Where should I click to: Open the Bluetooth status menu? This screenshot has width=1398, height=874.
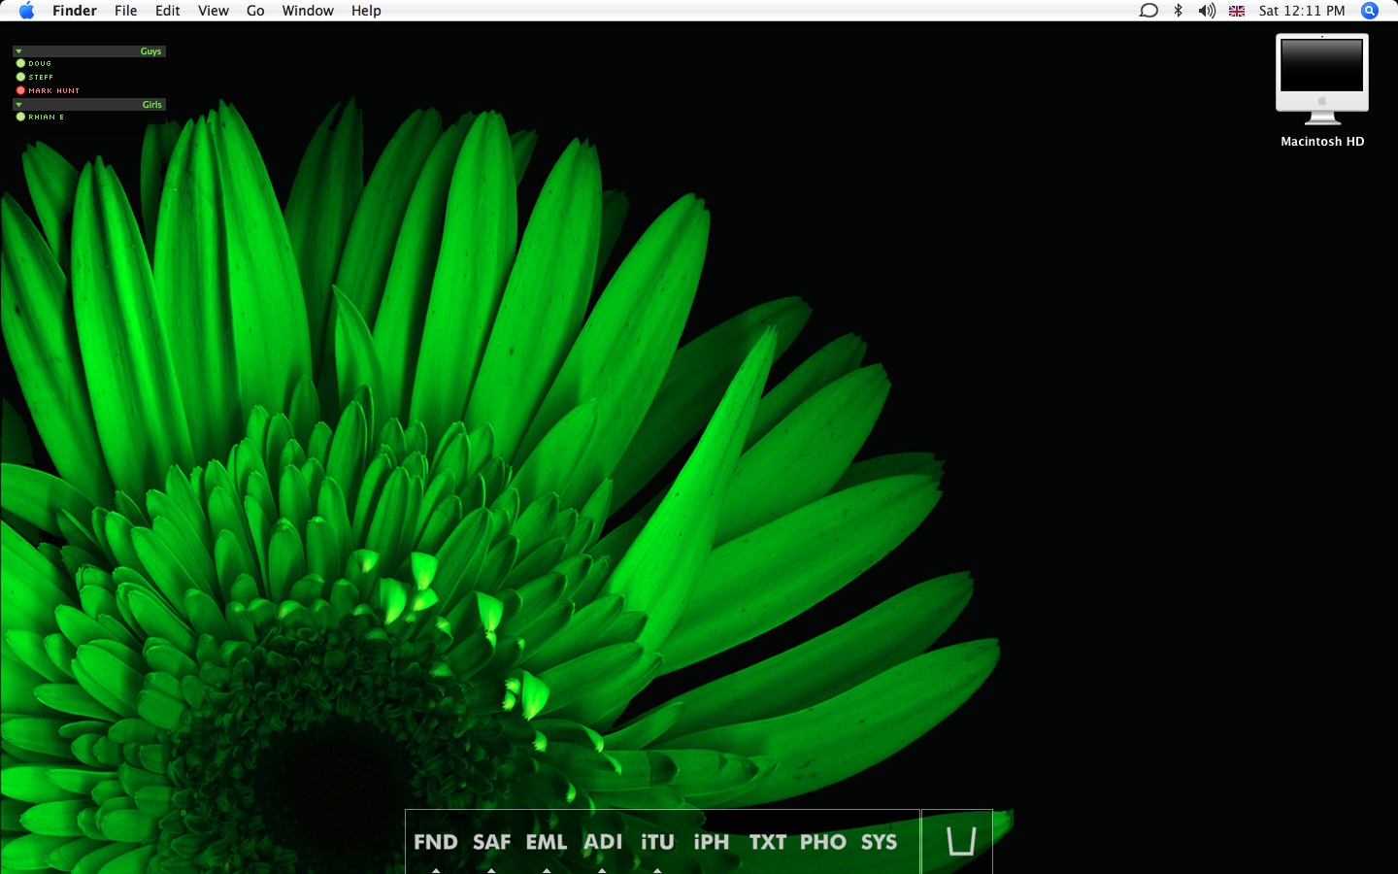(x=1179, y=11)
